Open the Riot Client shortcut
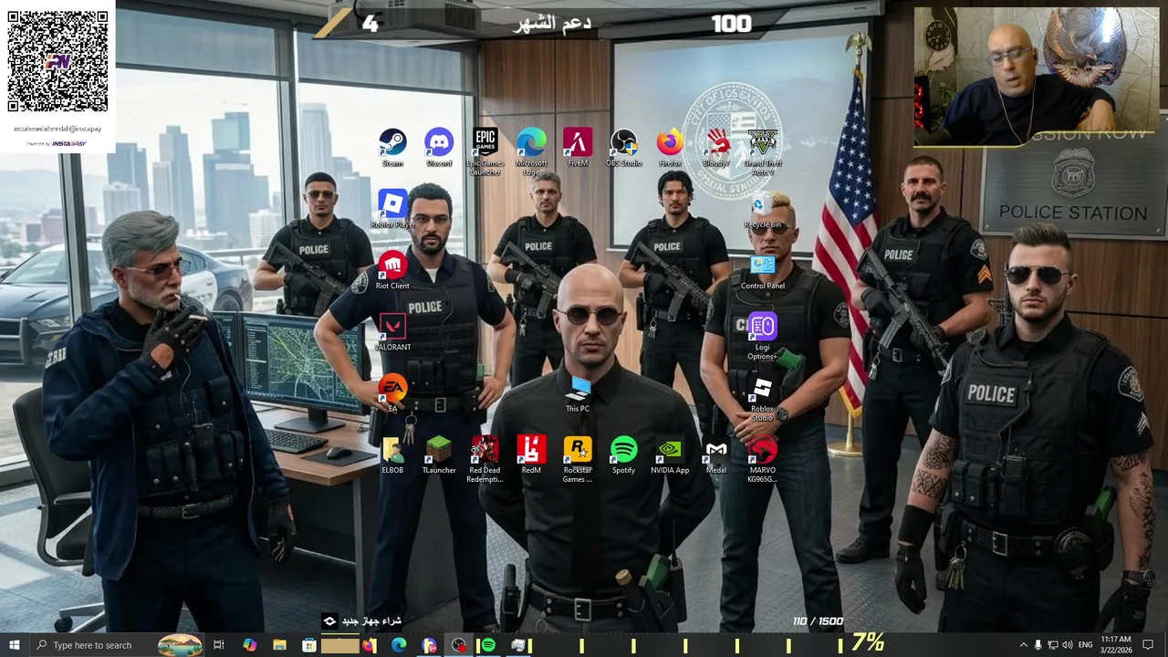This screenshot has height=657, width=1168. click(392, 270)
